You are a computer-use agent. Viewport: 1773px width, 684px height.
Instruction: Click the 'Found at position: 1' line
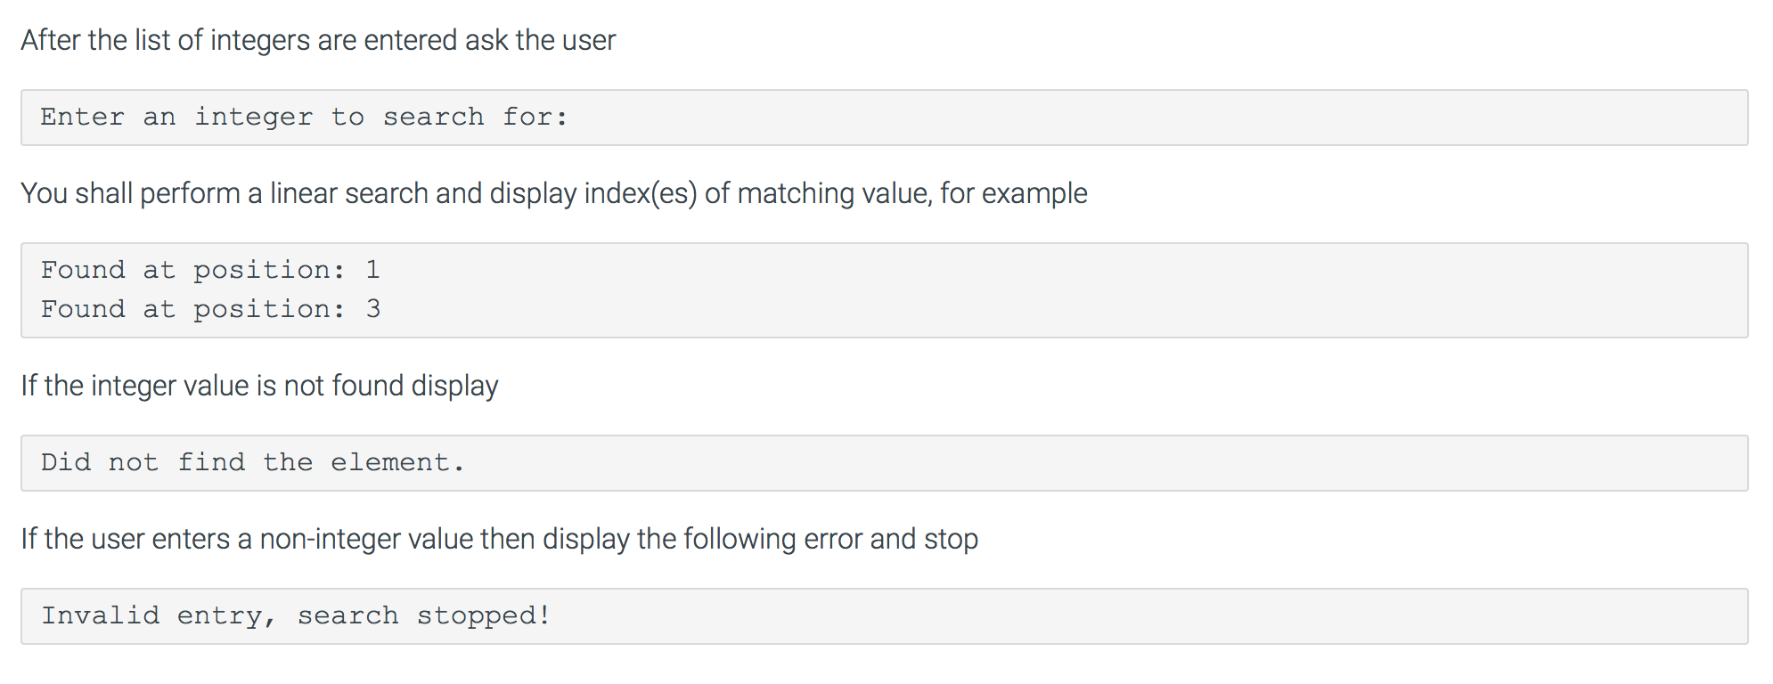point(210,270)
